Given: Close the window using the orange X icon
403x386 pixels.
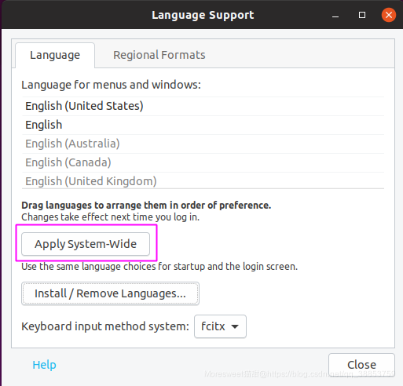Looking at the screenshot, I should (x=389, y=15).
